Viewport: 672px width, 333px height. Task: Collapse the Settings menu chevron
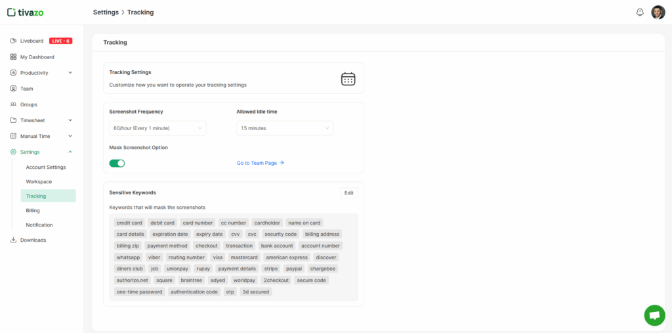tap(70, 152)
